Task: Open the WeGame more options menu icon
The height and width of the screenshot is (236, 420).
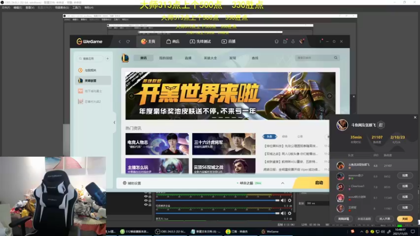Action: 320,41
